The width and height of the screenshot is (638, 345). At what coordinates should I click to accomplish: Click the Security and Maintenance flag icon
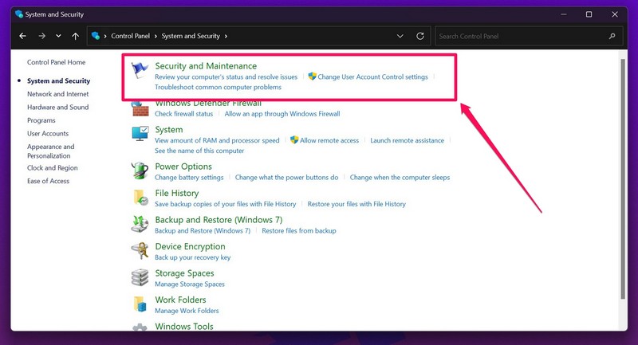140,71
